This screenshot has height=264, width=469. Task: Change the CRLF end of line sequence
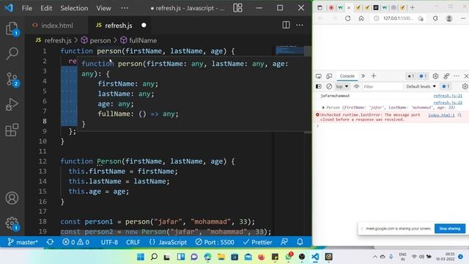[133, 242]
